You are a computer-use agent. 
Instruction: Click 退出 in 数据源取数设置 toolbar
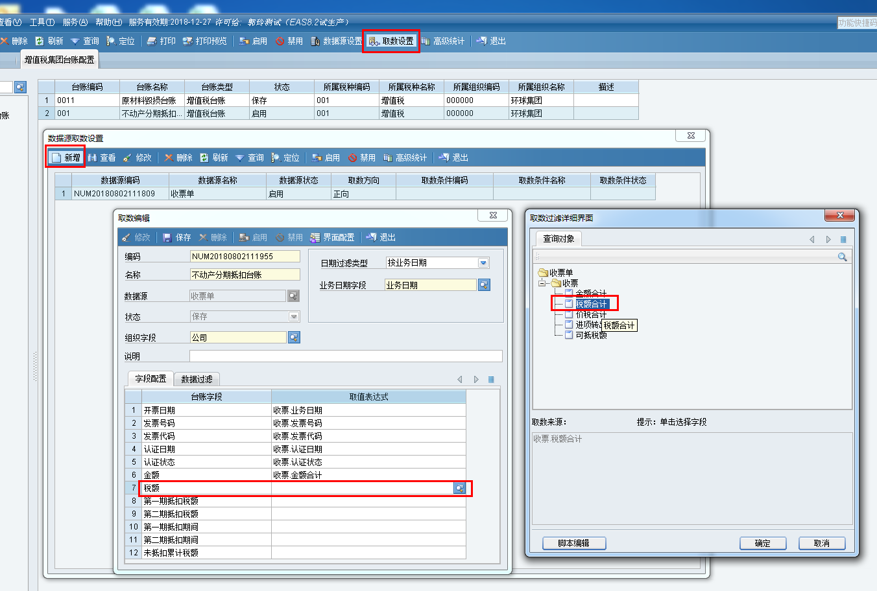click(x=453, y=157)
